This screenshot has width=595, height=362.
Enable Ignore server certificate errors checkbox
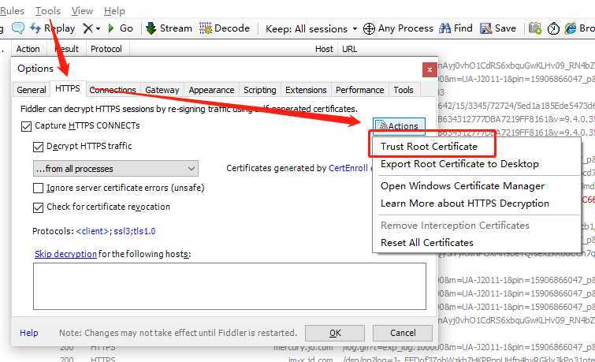click(38, 188)
